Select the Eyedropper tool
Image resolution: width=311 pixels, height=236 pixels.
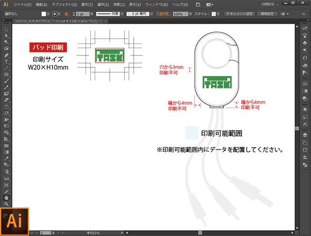tap(6, 158)
